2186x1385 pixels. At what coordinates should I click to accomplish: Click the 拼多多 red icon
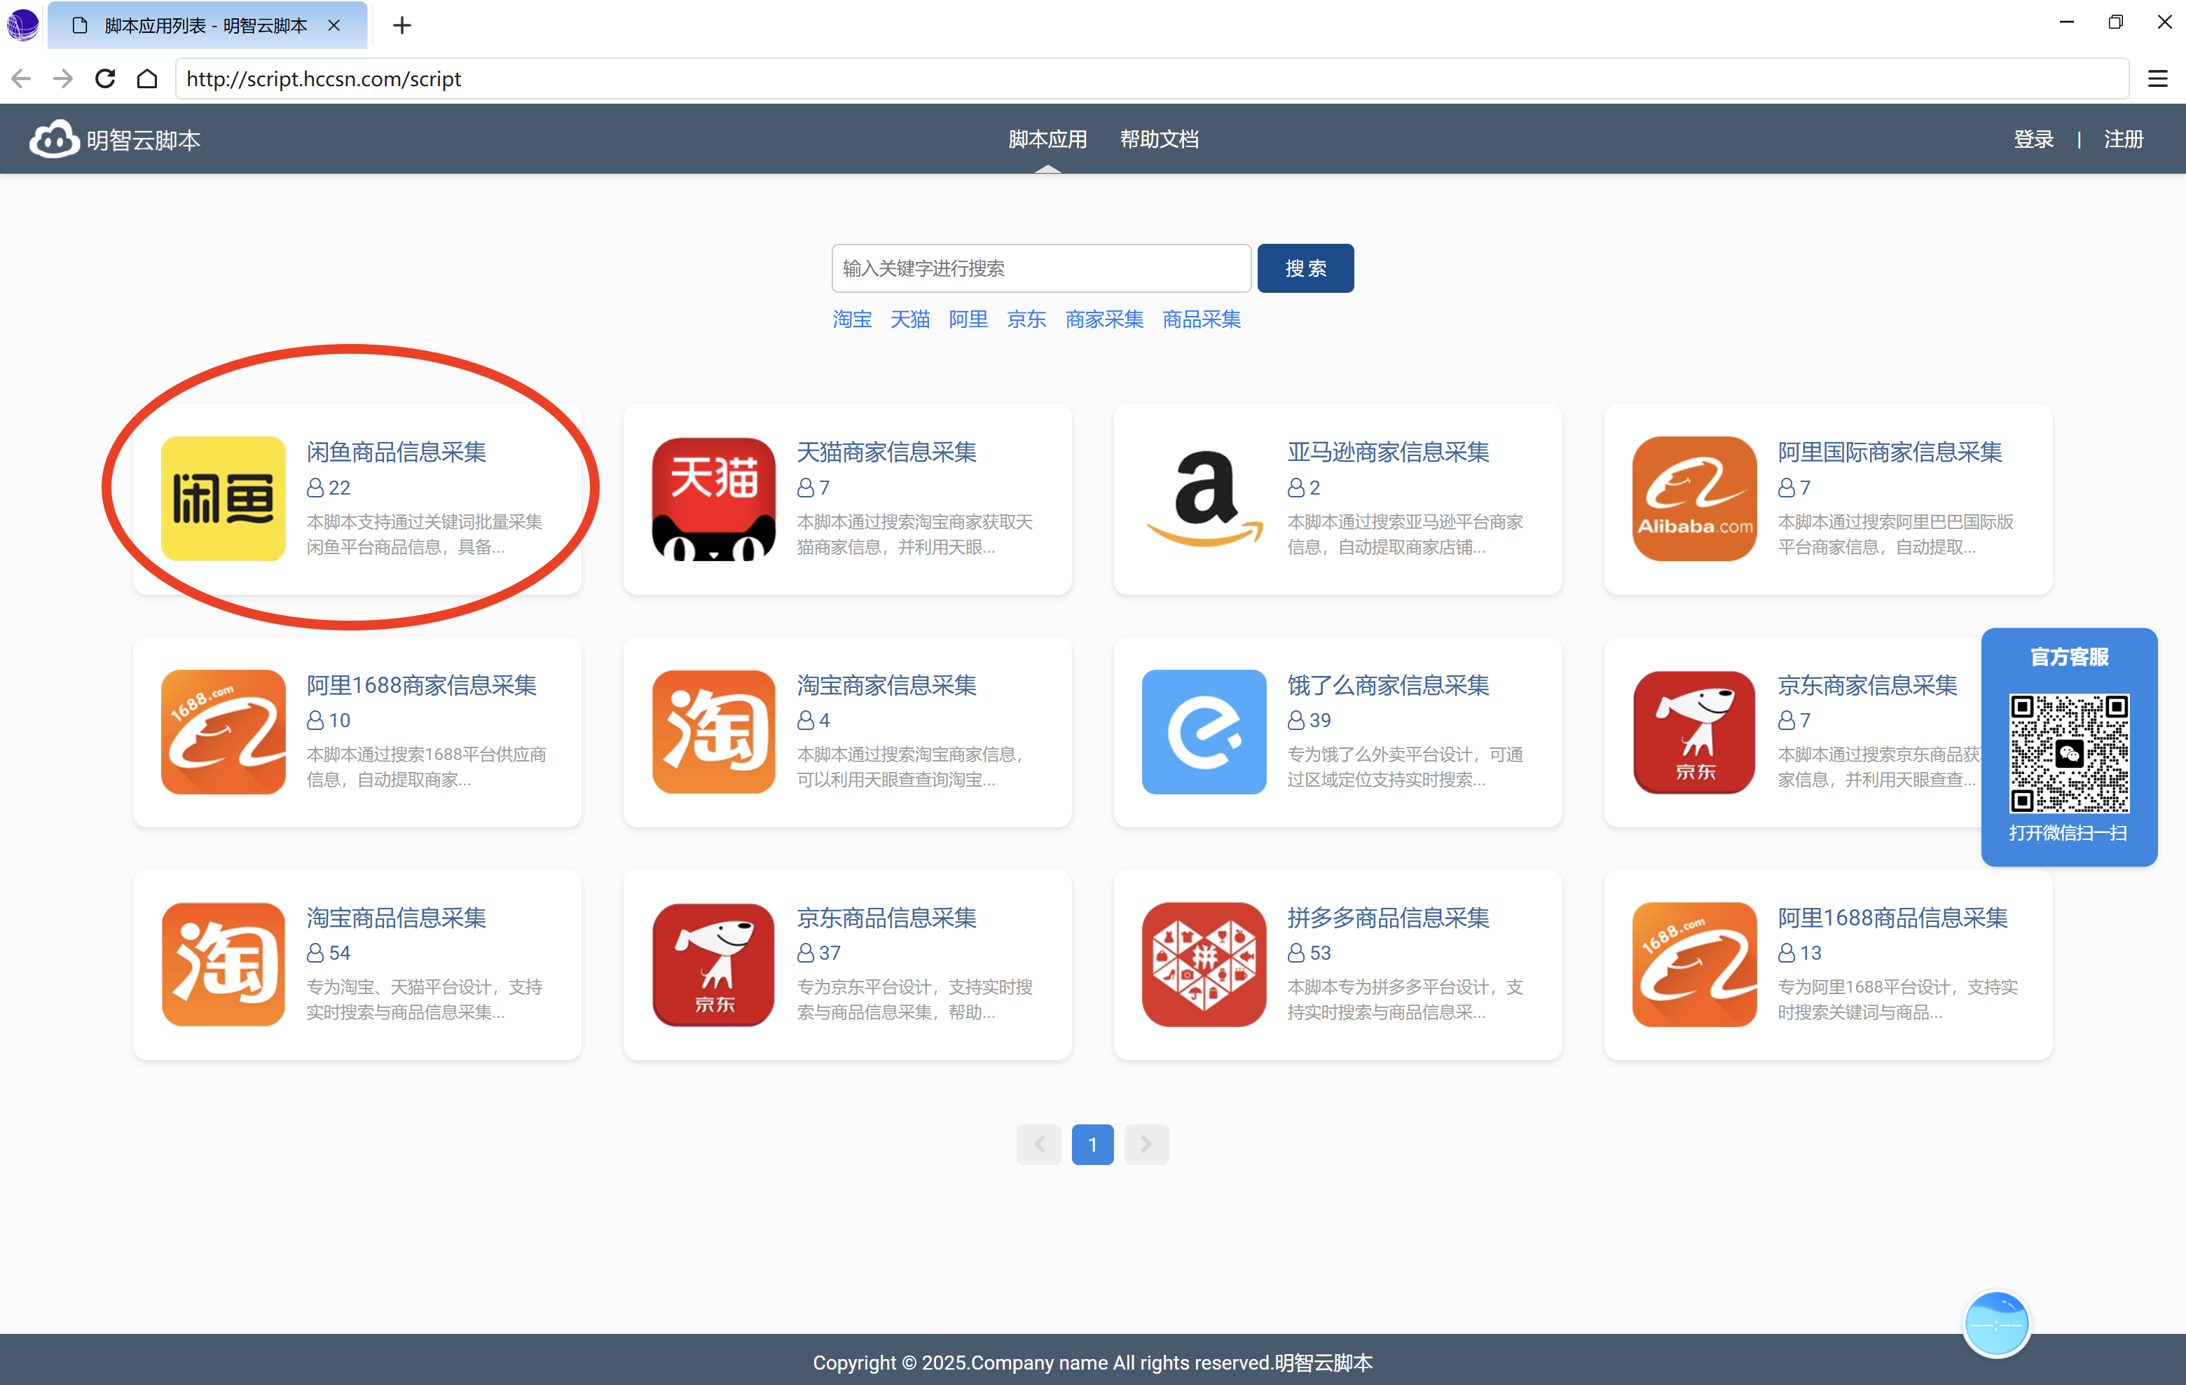coord(1204,964)
